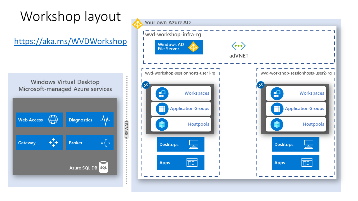Select the Apps tile under user2
The width and height of the screenshot is (358, 201).
(295, 162)
